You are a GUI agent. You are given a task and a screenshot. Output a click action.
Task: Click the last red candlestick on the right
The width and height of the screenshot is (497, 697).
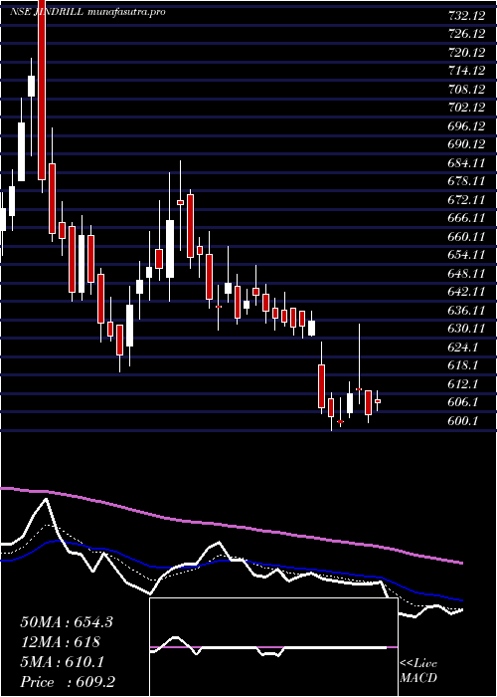(x=378, y=401)
